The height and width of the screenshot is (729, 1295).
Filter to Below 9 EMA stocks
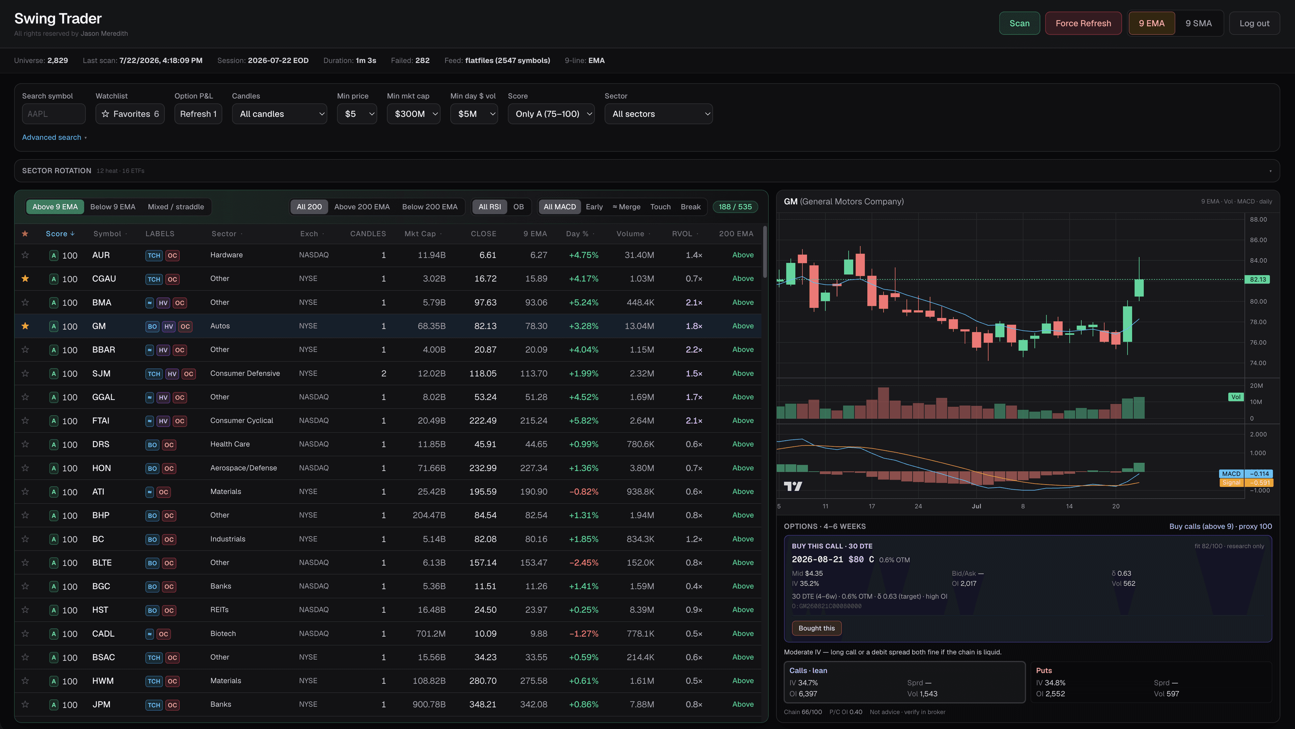coord(113,207)
